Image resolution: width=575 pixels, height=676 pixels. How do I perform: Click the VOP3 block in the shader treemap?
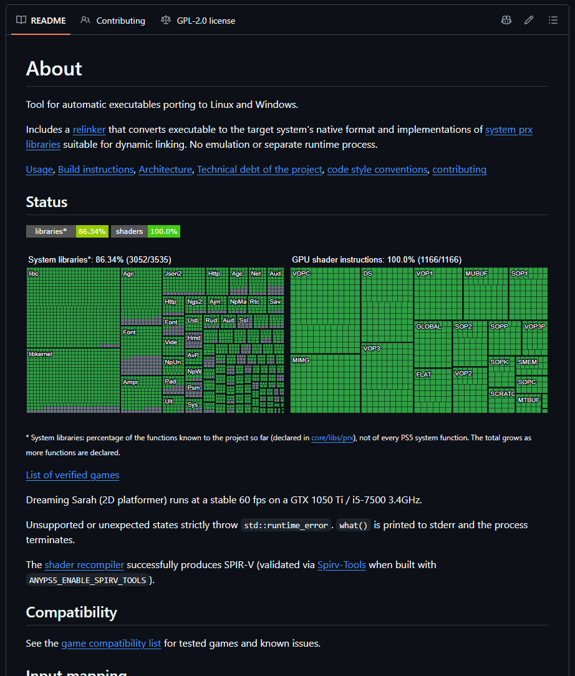click(x=387, y=378)
